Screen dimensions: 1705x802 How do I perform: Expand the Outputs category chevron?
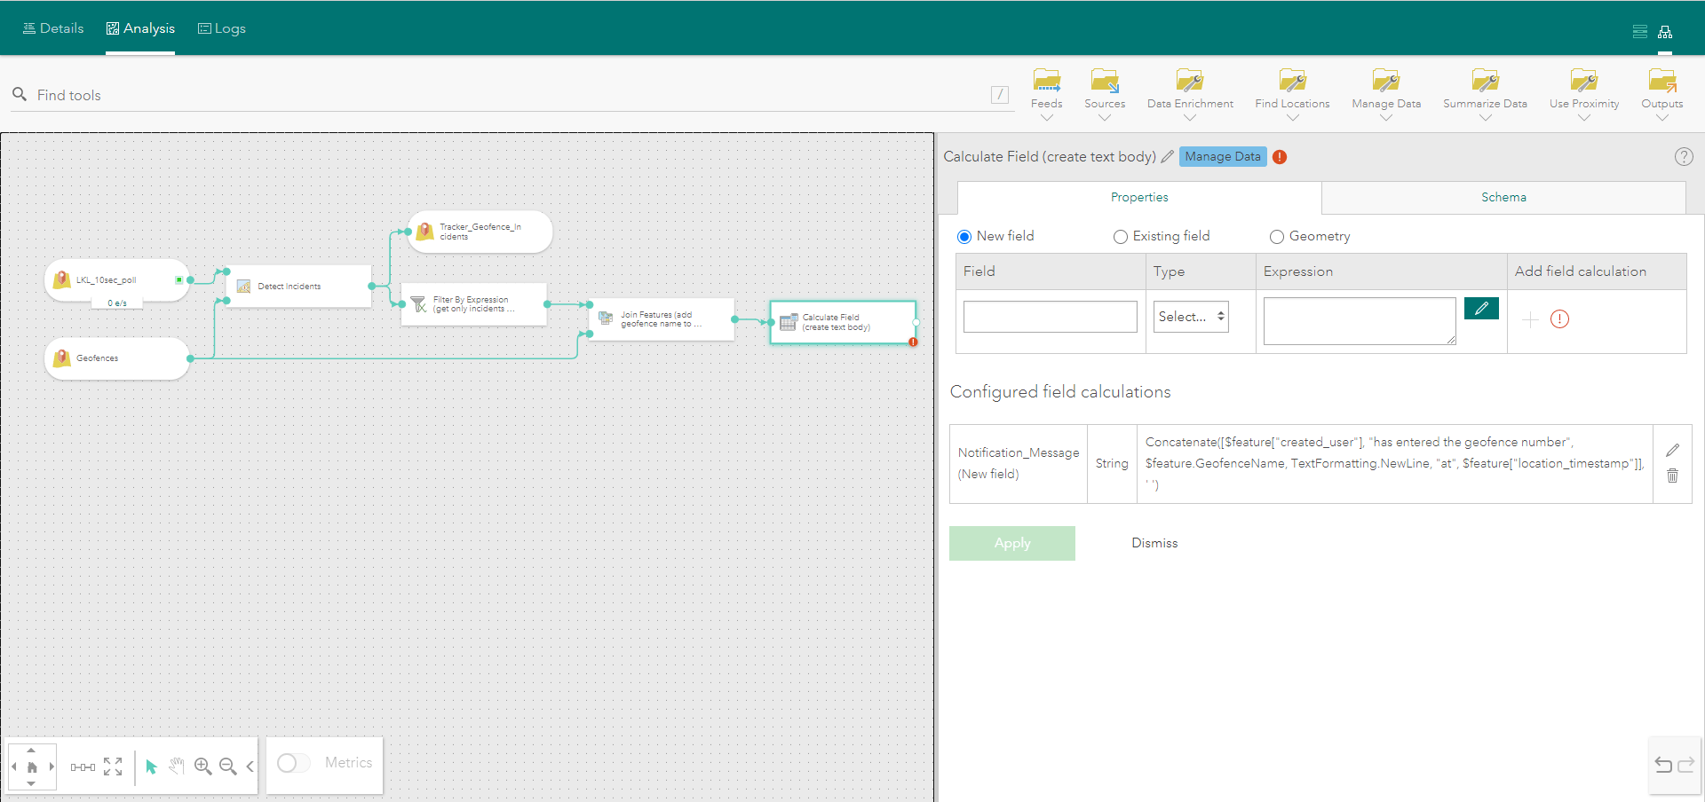pos(1661,116)
